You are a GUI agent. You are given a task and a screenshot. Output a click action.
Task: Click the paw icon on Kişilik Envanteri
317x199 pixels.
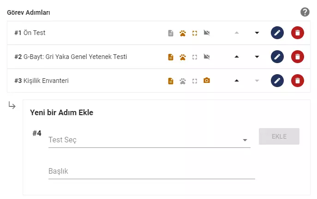coord(183,81)
